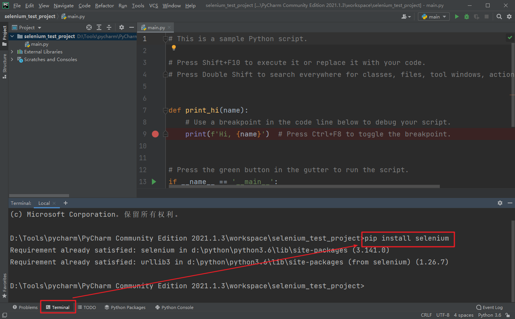The width and height of the screenshot is (515, 319).
Task: Click the green inspection checkmark
Action: [510, 38]
